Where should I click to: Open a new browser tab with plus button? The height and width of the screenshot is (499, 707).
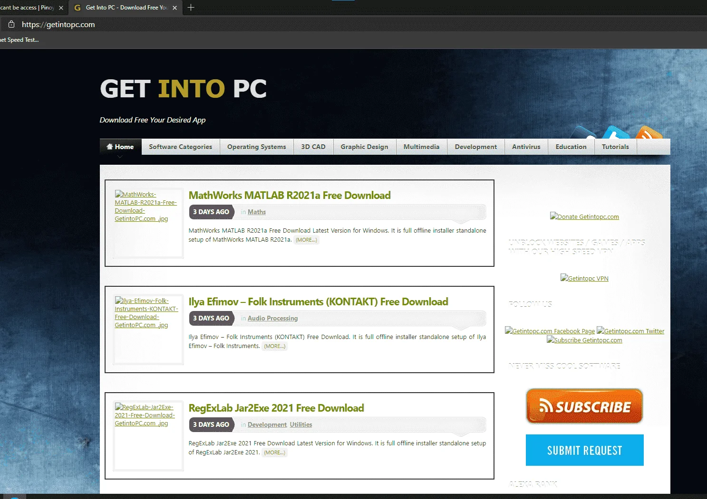pyautogui.click(x=191, y=8)
